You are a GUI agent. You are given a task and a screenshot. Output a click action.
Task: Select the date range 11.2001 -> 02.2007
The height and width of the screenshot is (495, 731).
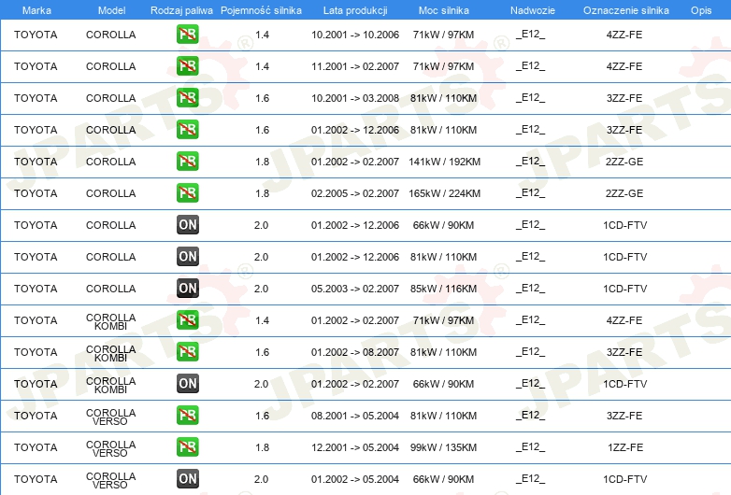coord(355,66)
